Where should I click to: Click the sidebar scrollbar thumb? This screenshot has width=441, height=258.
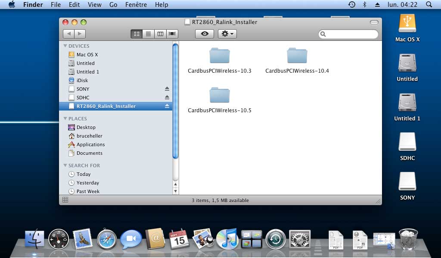coord(176,101)
